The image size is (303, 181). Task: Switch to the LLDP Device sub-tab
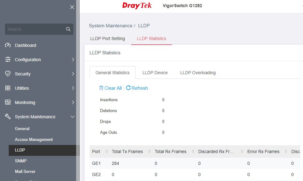(x=155, y=73)
